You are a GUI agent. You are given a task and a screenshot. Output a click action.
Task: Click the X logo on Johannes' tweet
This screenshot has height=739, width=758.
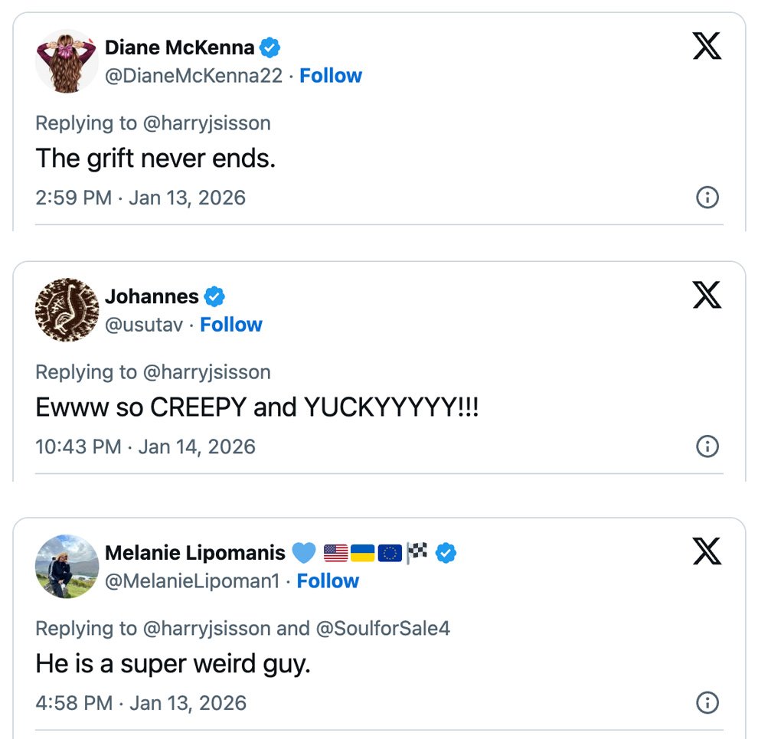click(707, 294)
